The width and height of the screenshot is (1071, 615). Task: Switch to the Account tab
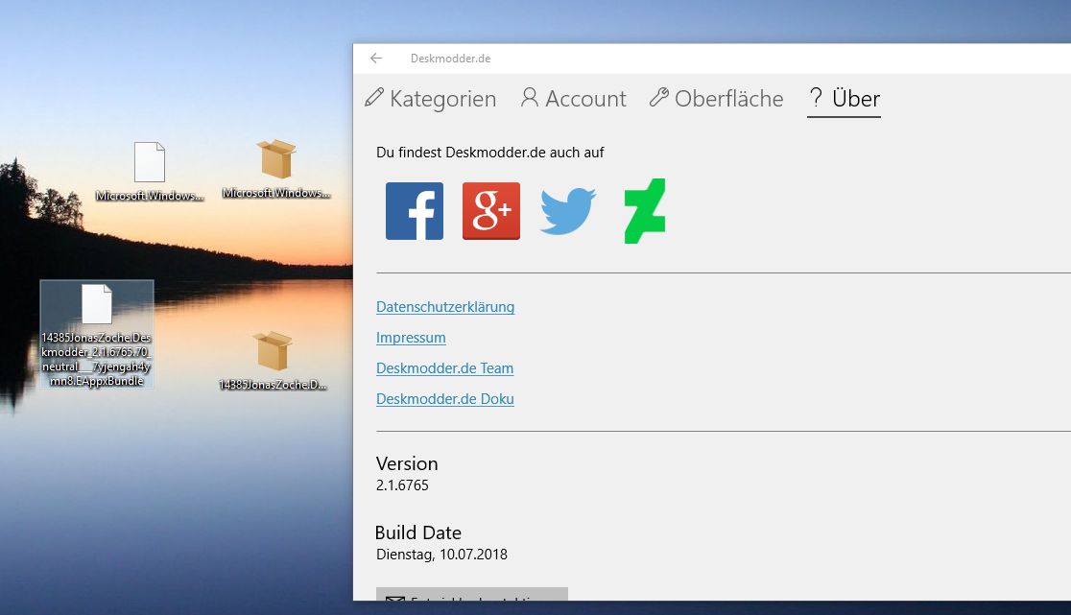(x=573, y=99)
